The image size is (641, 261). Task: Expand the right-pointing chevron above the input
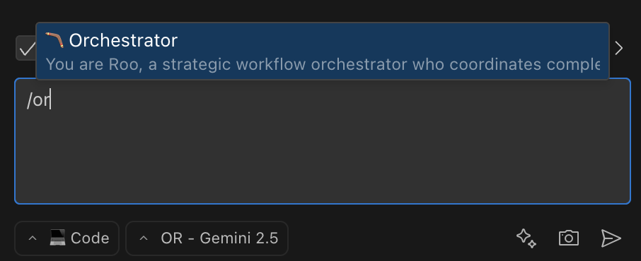pos(619,48)
